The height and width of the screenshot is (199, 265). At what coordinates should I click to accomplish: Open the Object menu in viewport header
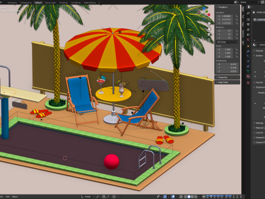(x=15, y=197)
